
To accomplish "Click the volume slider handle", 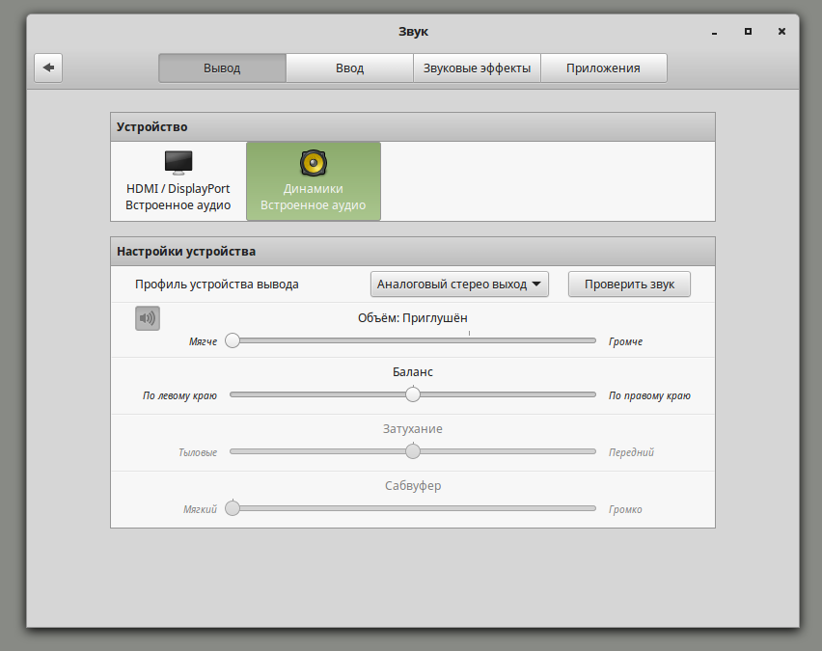I will pos(233,340).
